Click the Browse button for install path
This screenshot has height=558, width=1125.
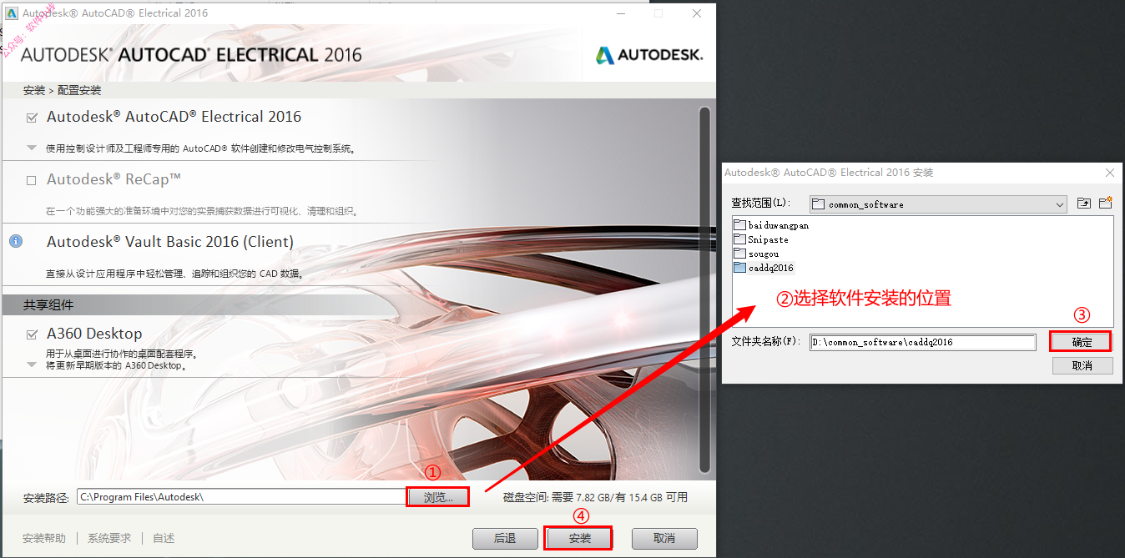pyautogui.click(x=437, y=497)
